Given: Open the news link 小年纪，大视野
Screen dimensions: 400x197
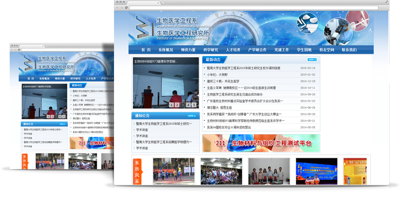Looking at the screenshot, I should click(217, 75).
